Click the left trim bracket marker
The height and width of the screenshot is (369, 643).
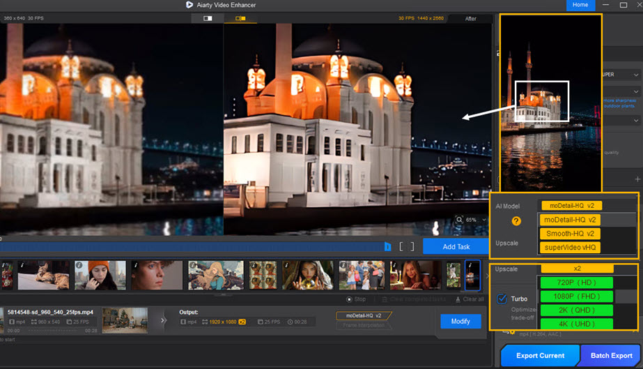401,246
